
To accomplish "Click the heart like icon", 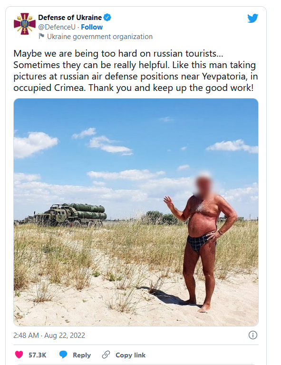I will point(19,355).
